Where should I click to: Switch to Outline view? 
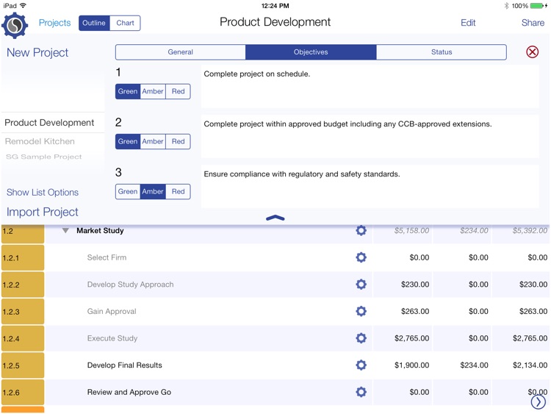pos(94,23)
